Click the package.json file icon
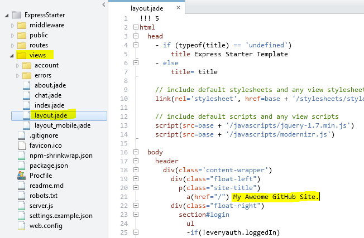Image resolution: width=364 pixels, height=238 pixels. (22, 166)
